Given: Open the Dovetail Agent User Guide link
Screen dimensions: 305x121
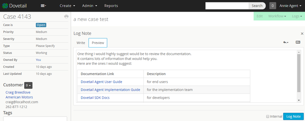Looking at the screenshot, I should pyautogui.click(x=101, y=82).
